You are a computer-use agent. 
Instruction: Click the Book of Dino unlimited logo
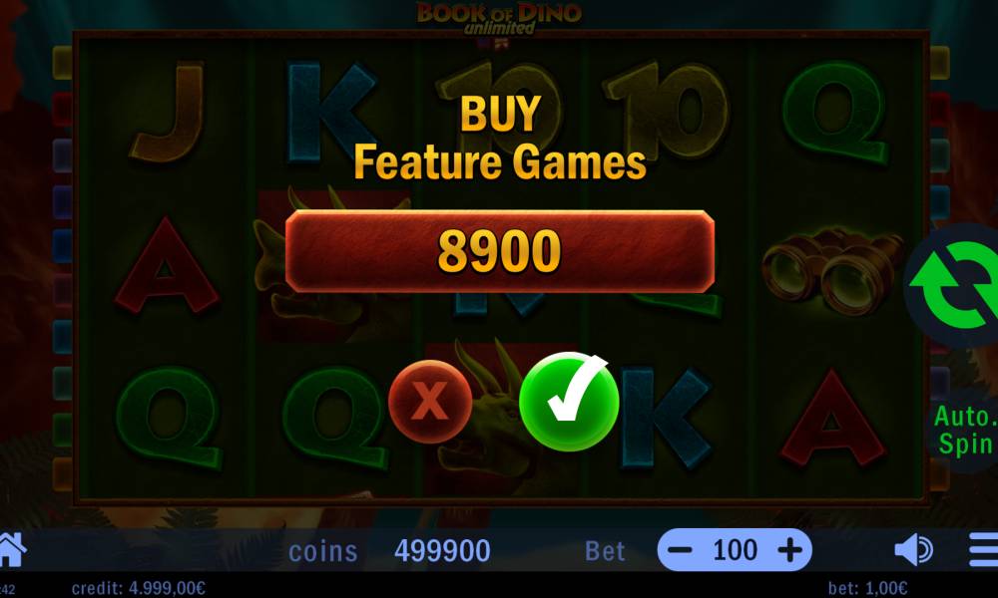click(x=499, y=17)
